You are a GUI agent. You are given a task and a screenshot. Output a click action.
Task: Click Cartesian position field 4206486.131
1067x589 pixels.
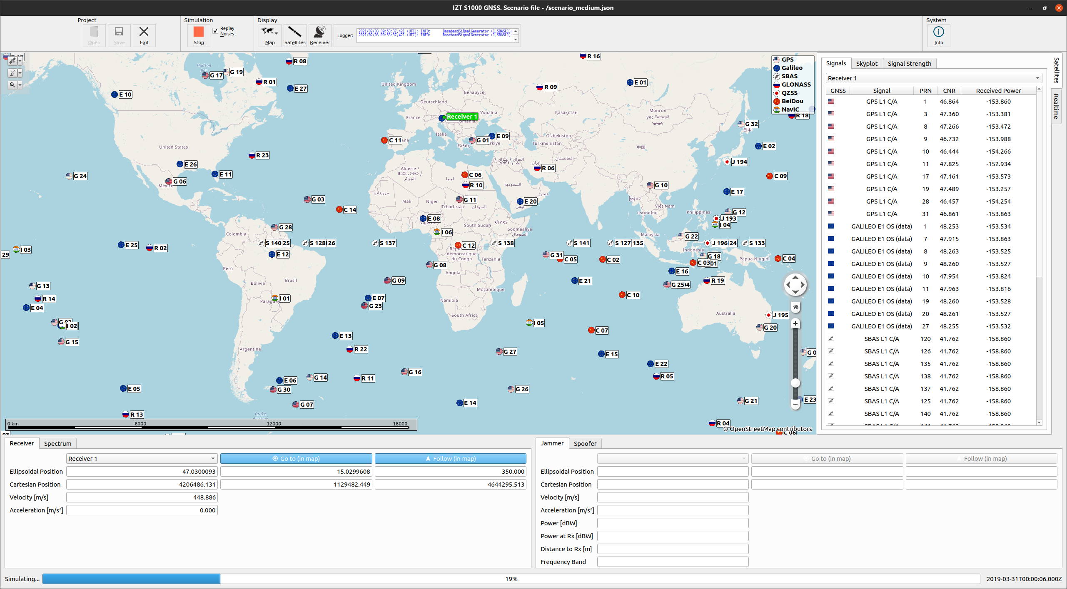(x=142, y=485)
